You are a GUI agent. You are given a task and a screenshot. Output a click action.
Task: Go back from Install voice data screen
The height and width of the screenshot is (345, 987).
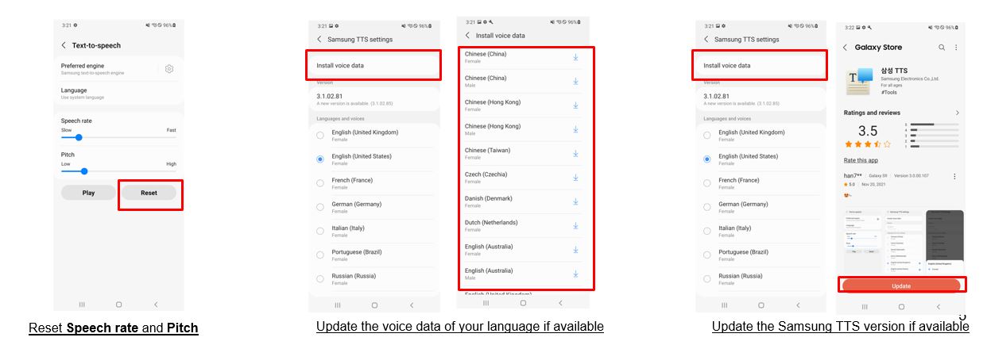[x=467, y=36]
